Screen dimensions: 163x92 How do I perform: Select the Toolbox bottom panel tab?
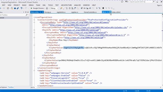(x=11, y=87)
